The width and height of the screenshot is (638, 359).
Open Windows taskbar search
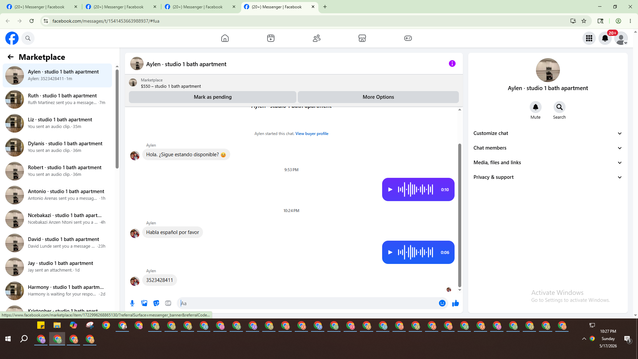[24, 339]
